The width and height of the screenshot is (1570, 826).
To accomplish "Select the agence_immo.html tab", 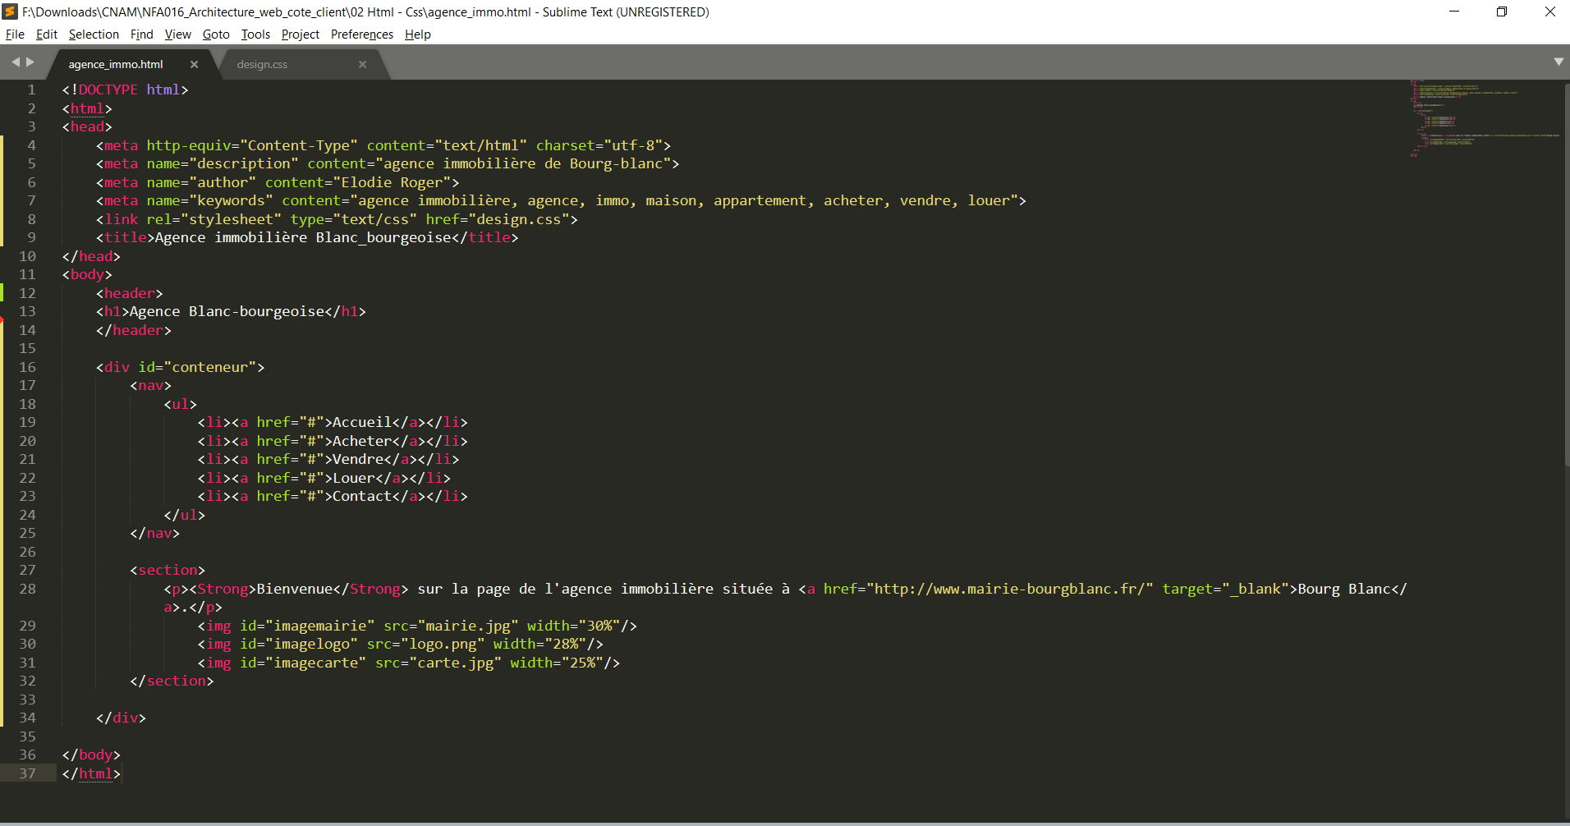I will click(116, 65).
